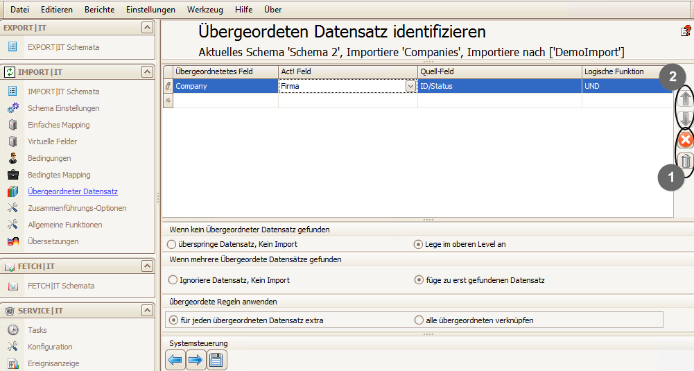The height and width of the screenshot is (371, 694).
Task: Open the Act! Feld 'Firma' dropdown arrow
Action: (x=410, y=86)
